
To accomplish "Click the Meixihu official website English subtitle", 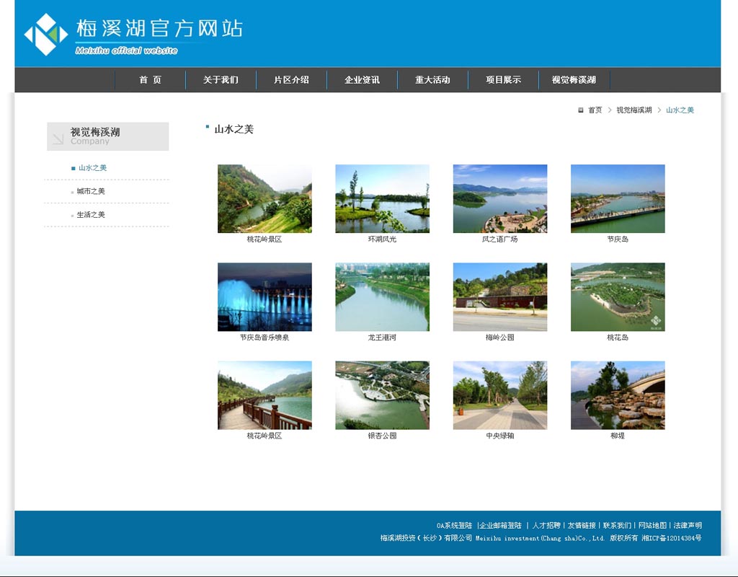I will [x=126, y=50].
